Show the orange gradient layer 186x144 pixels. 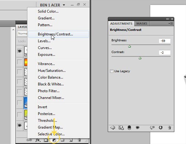[x=20, y=62]
